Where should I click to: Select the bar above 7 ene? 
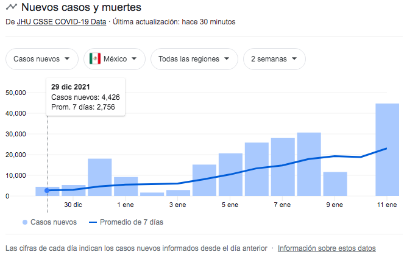283,167
